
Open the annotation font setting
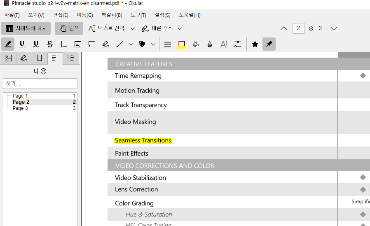pyautogui.click(x=224, y=44)
